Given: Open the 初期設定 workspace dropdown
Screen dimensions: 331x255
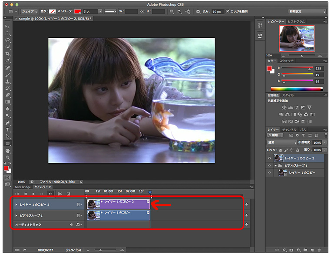Looking at the screenshot, I should point(307,11).
